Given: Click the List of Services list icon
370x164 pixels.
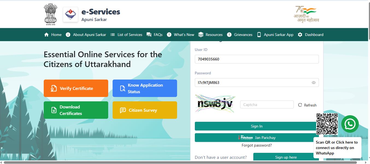Looking at the screenshot, I should [x=113, y=35].
